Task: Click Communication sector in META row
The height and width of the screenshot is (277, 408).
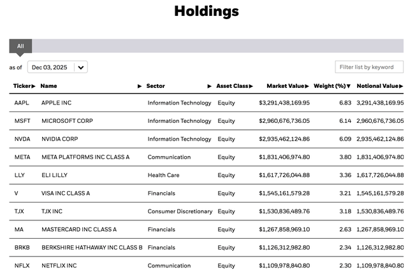Action: click(169, 157)
